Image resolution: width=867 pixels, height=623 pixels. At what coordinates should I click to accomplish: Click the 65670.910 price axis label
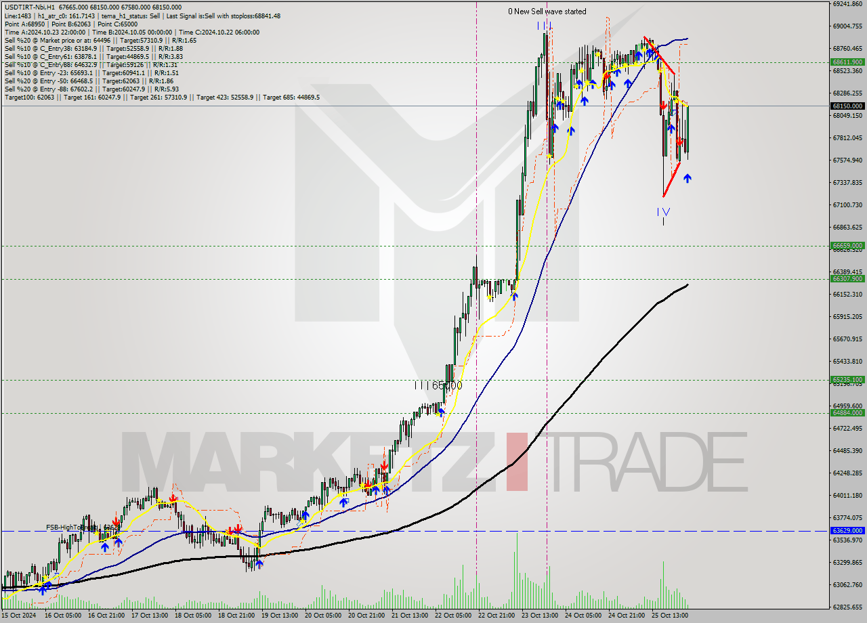coord(847,339)
